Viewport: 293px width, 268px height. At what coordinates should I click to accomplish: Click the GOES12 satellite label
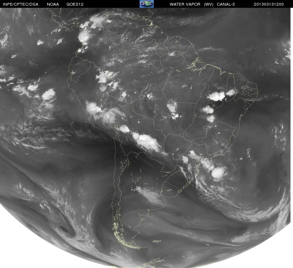click(x=75, y=4)
